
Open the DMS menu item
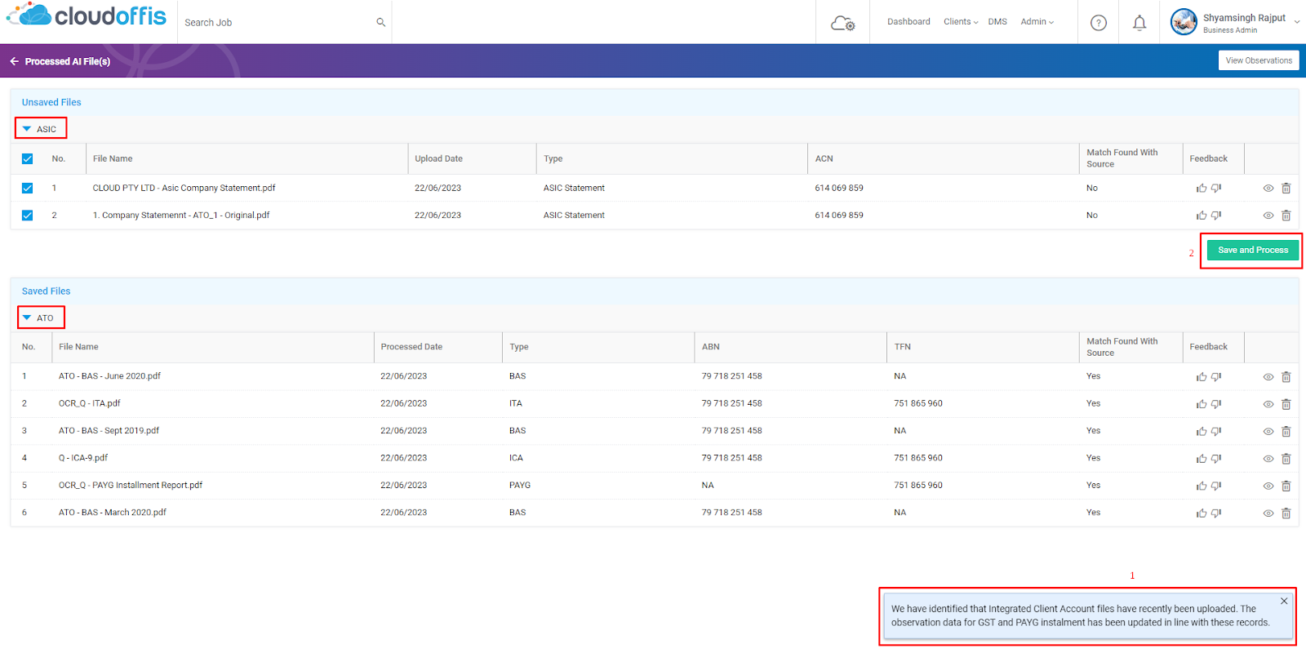click(997, 22)
